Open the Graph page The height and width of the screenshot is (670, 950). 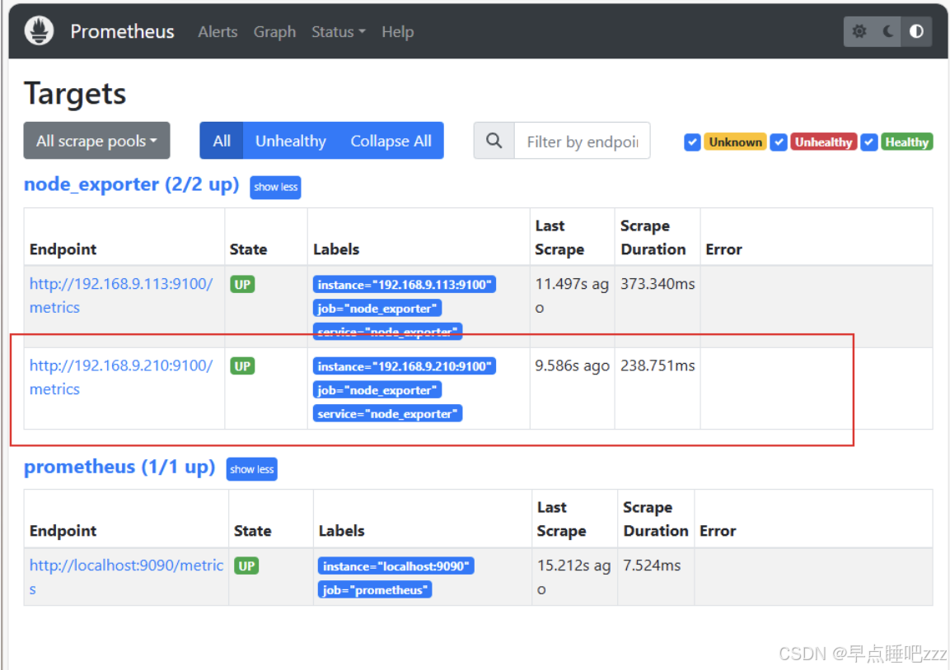point(274,31)
